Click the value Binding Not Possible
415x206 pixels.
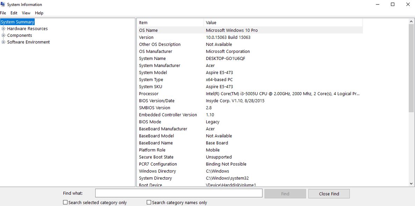click(x=226, y=164)
